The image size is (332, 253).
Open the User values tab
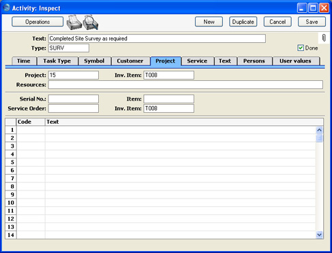295,61
